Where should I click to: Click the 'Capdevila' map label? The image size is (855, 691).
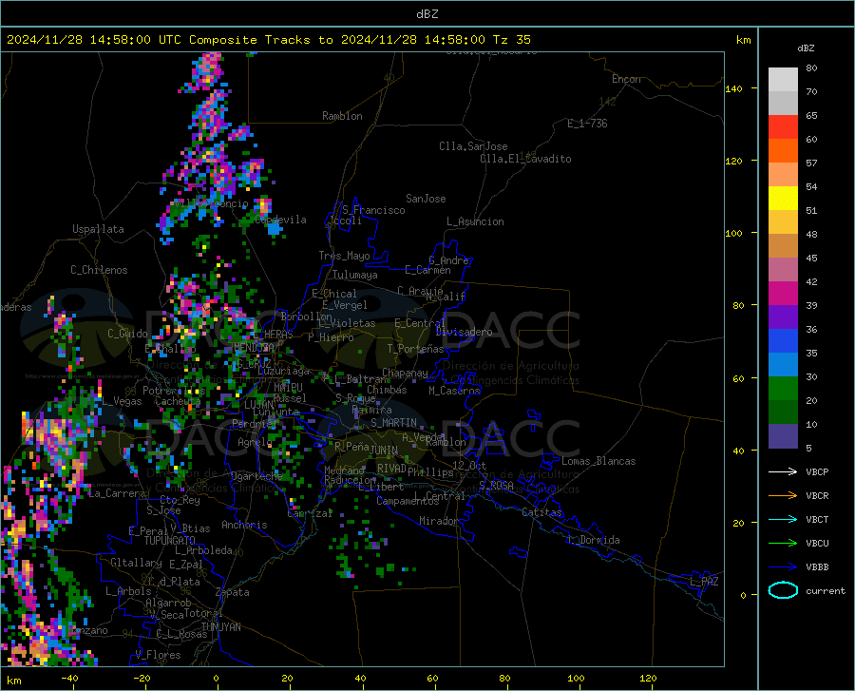(x=281, y=220)
